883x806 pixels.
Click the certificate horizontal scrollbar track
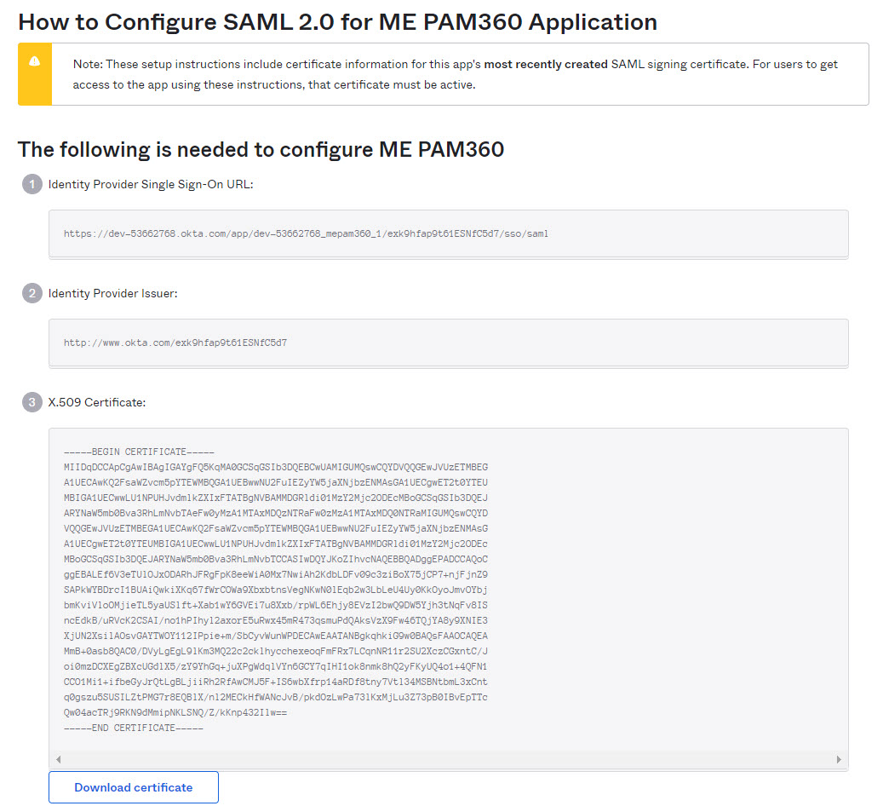(448, 759)
